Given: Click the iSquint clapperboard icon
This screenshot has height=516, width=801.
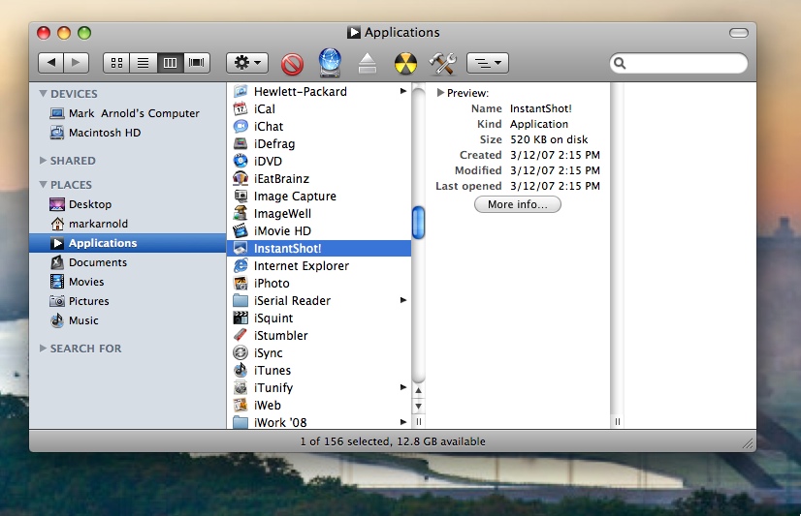Looking at the screenshot, I should pos(240,318).
